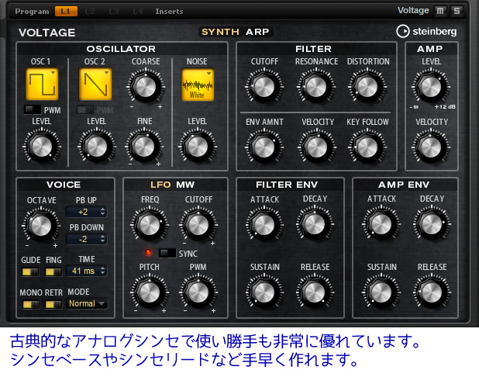Click the KEY FOLLOW knob
The image size is (479, 384).
point(367,147)
